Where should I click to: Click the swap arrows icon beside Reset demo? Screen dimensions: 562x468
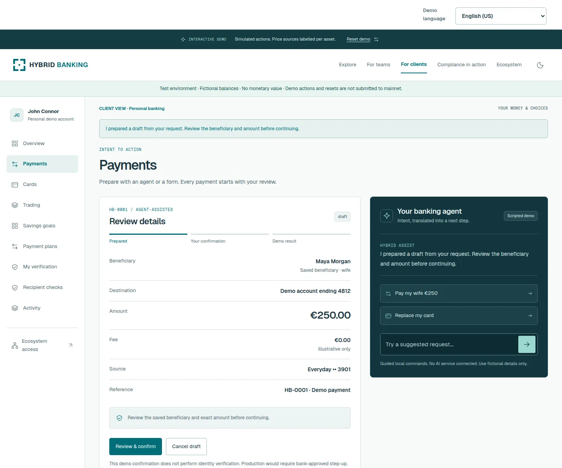tap(376, 39)
